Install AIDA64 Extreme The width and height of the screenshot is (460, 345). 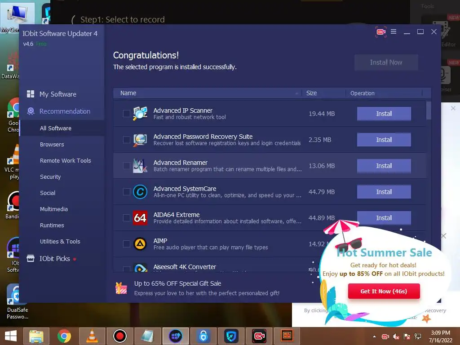click(x=384, y=217)
